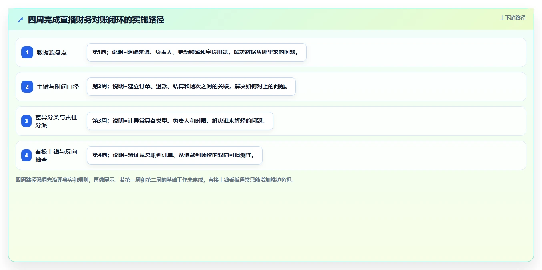
Task: Click the title 四周完成直播财务对账闭环的实施路径
Action: (x=96, y=20)
